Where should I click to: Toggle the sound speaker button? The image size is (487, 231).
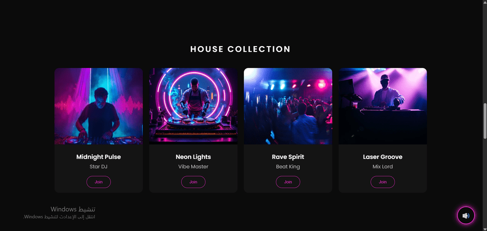click(466, 215)
